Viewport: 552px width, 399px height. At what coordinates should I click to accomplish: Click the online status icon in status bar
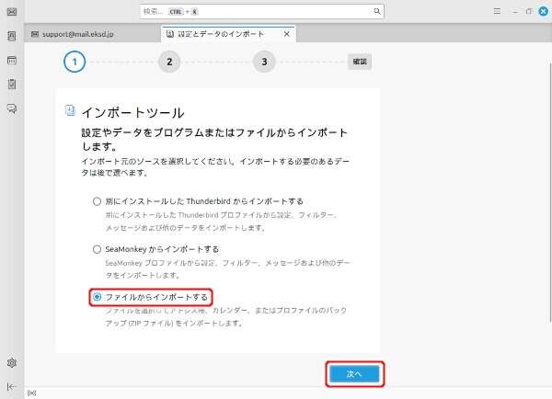pos(31,393)
